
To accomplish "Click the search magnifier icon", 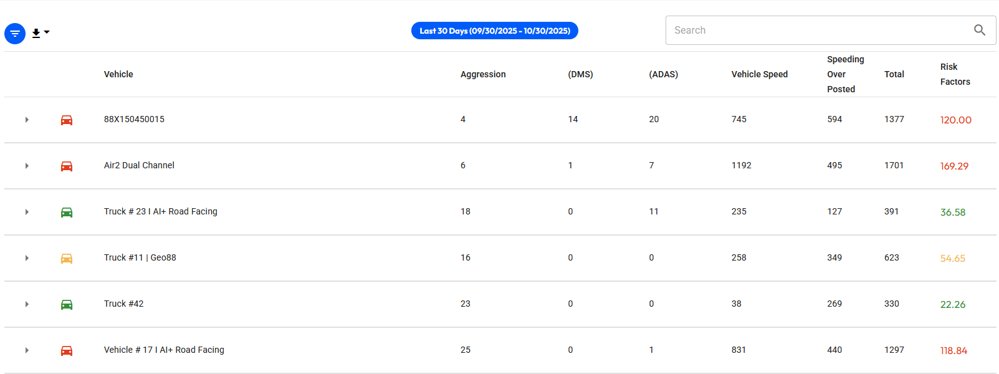I will (x=980, y=30).
